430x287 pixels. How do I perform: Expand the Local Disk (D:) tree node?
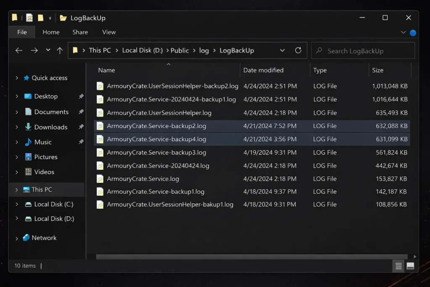[x=17, y=219]
